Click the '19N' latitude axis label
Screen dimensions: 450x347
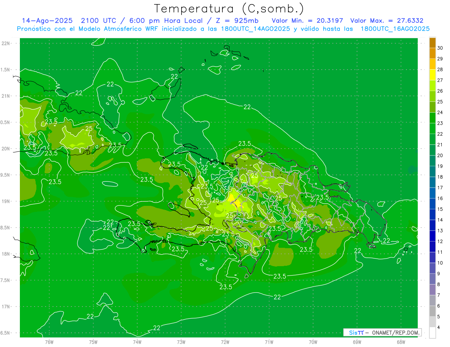6,201
